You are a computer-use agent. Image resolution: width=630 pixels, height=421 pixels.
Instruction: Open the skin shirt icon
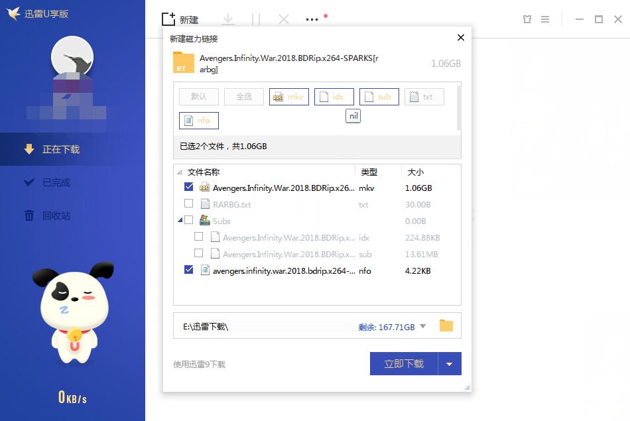[527, 19]
